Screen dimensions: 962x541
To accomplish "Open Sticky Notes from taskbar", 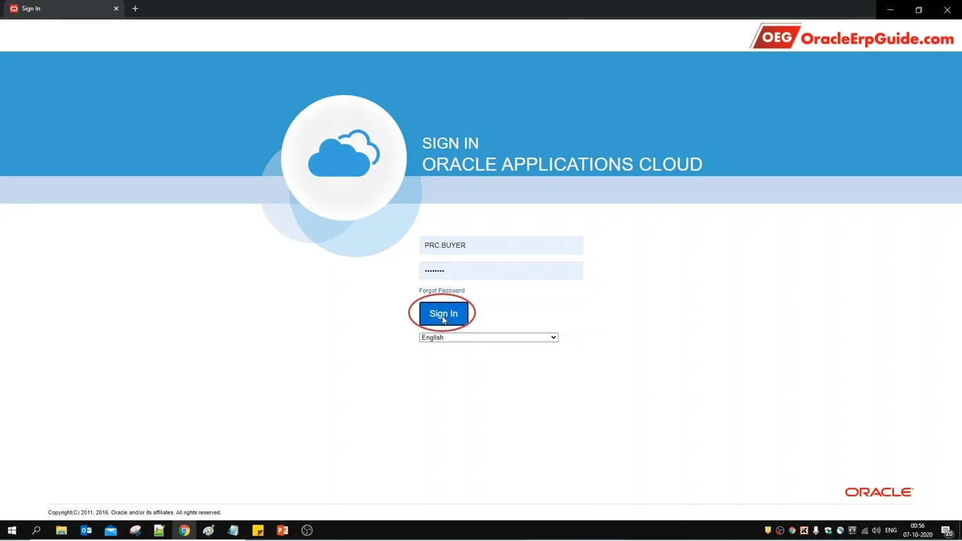I will (258, 530).
